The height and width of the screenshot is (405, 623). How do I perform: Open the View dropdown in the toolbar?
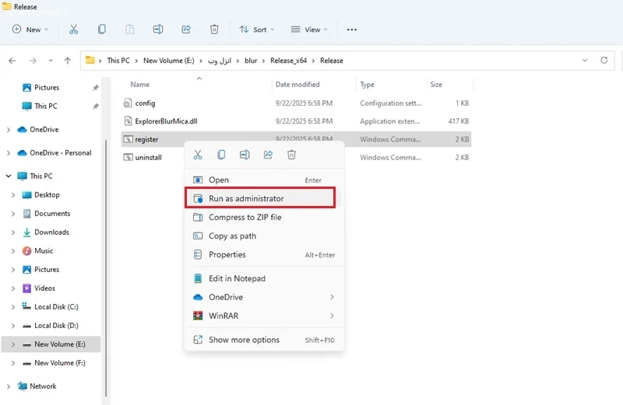click(308, 30)
